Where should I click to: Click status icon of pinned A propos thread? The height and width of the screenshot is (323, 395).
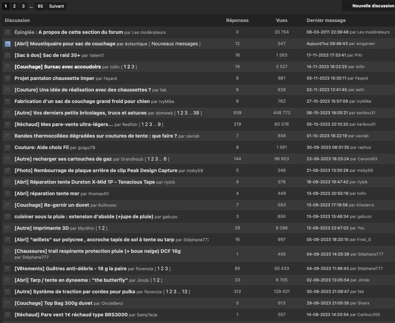coord(8,32)
